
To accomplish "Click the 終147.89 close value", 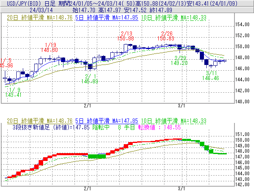I will [161, 10].
